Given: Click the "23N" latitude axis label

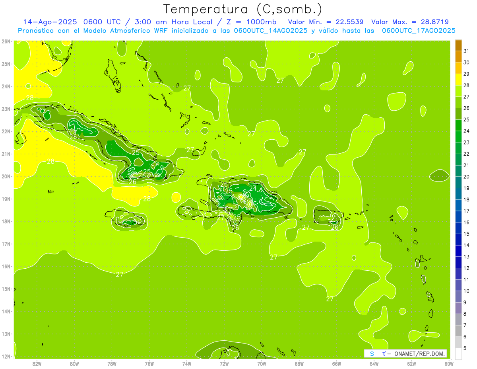Looking at the screenshot, I should 6,109.
